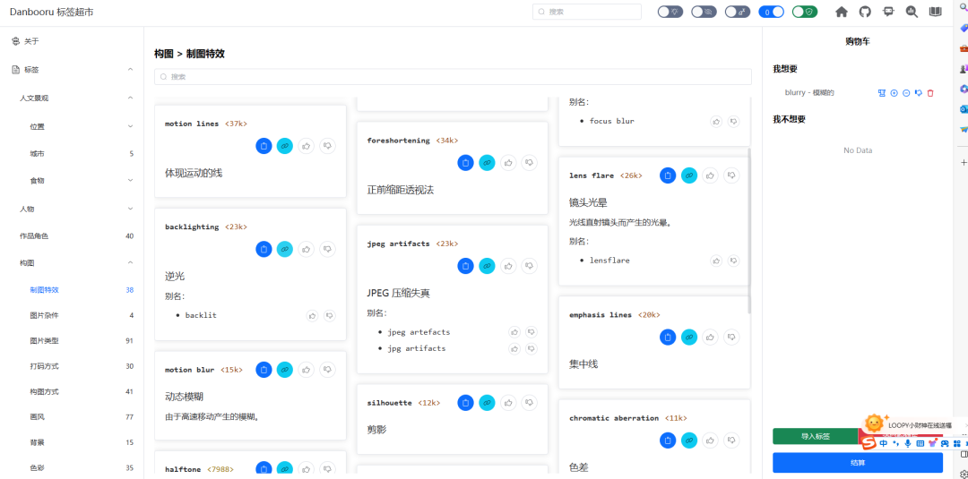Copy the silhouette tag
The image size is (968, 479).
point(465,403)
